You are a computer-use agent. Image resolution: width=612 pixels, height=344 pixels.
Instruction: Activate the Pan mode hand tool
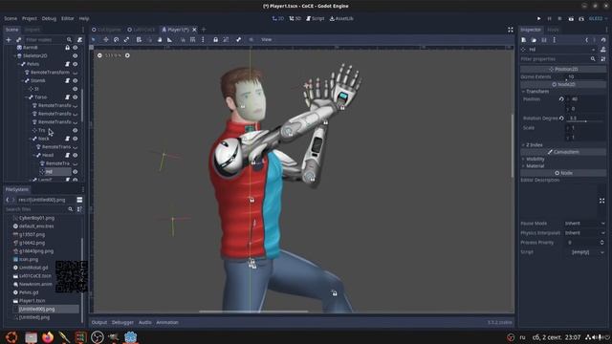pos(160,40)
